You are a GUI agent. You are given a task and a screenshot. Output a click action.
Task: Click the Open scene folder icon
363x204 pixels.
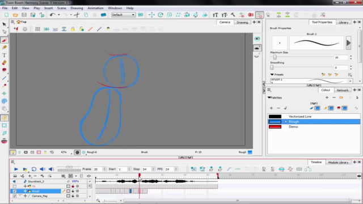pyautogui.click(x=15, y=15)
